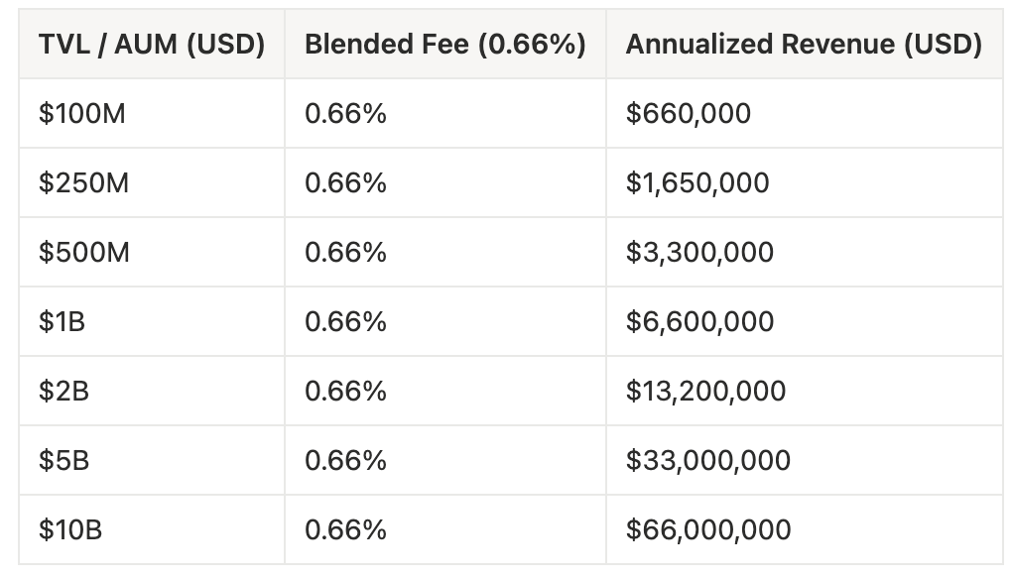Click the $66,000,000 revenue cell
Screen dimensions: 1012x577
(x=708, y=530)
